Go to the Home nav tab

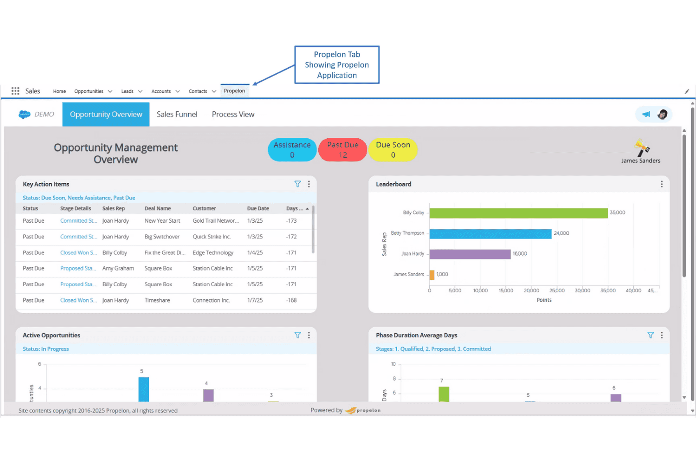59,91
